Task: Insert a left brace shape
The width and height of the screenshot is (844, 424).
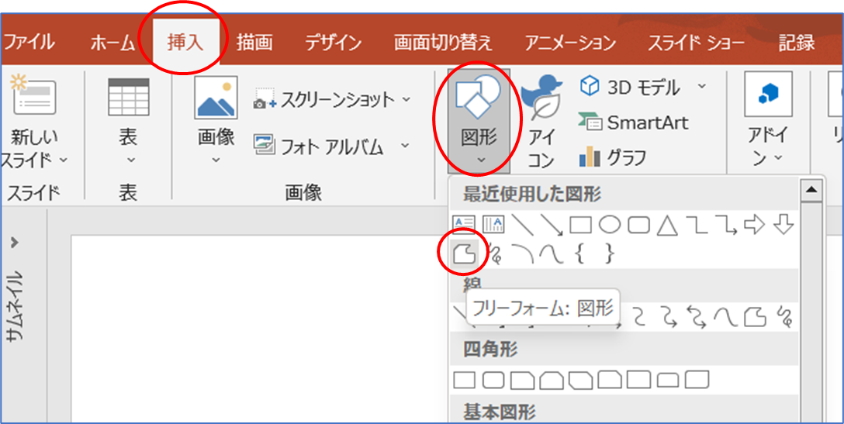Action: coord(579,253)
